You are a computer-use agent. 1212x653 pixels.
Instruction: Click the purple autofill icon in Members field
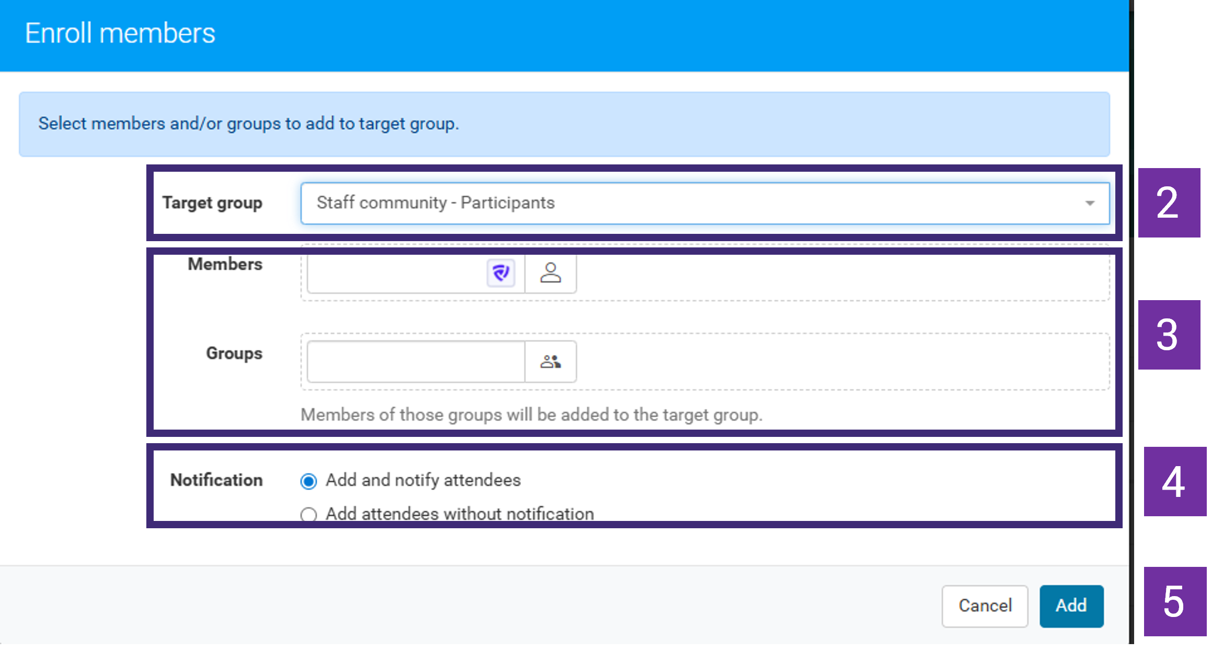501,272
